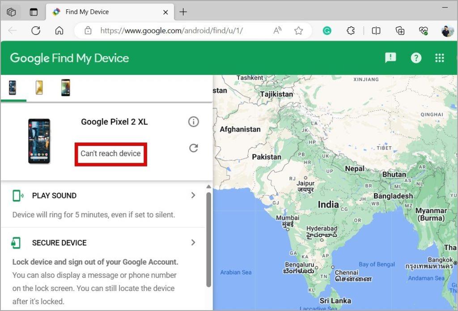458x311 pixels.
Task: Select the third phone device tab
Action: pyautogui.click(x=65, y=88)
